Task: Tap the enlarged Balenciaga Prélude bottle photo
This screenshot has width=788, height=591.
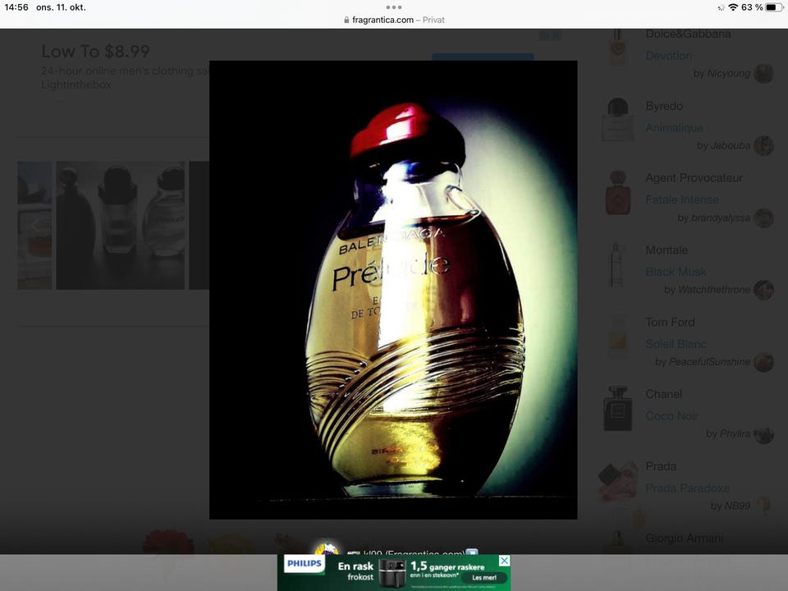Action: (393, 290)
